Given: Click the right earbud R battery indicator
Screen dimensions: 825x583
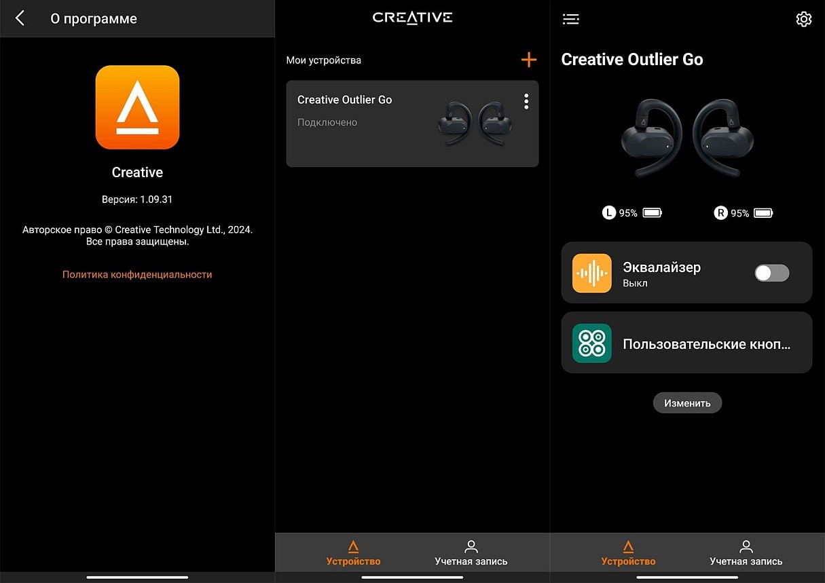Looking at the screenshot, I should [x=744, y=213].
